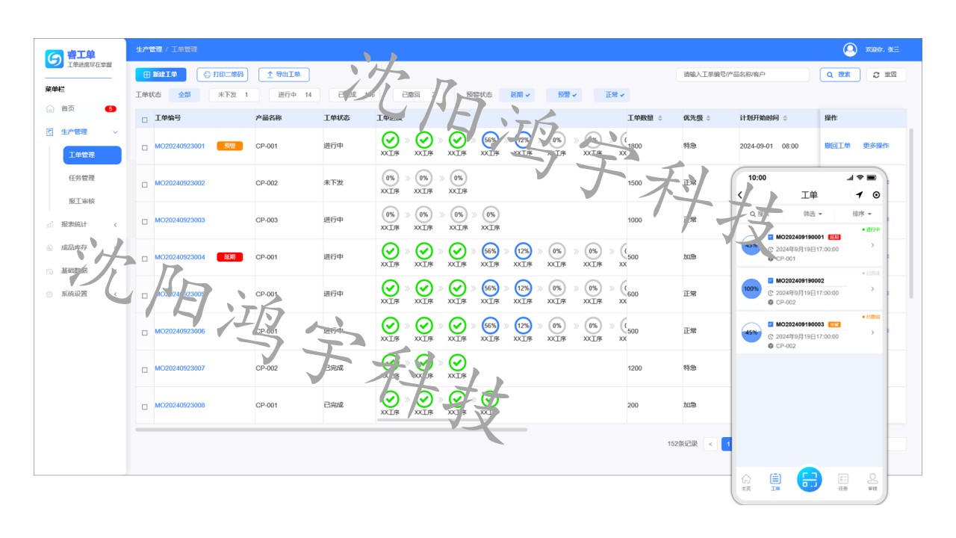The height and width of the screenshot is (538, 956).
Task: Tick the select-all checkbox in table header
Action: [145, 120]
